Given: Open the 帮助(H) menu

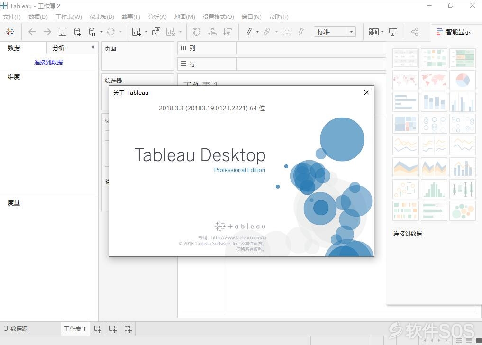Looking at the screenshot, I should tap(279, 17).
